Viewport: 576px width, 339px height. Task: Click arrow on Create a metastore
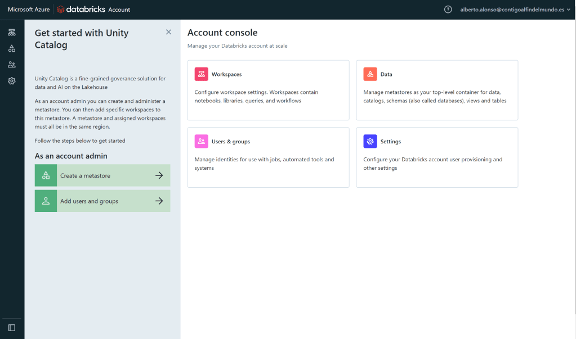(x=159, y=175)
